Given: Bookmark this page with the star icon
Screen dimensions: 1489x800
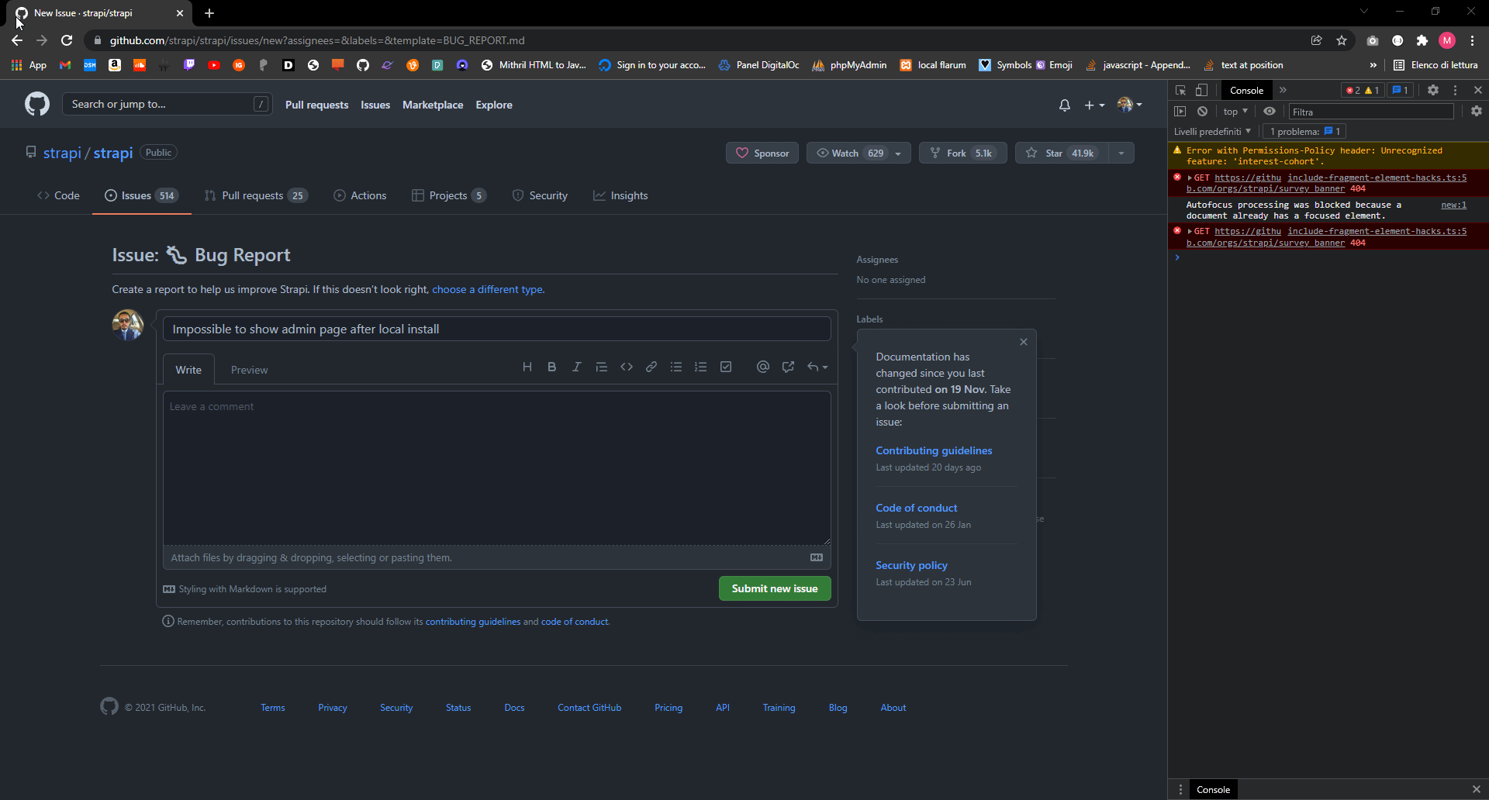Looking at the screenshot, I should click(x=1342, y=40).
